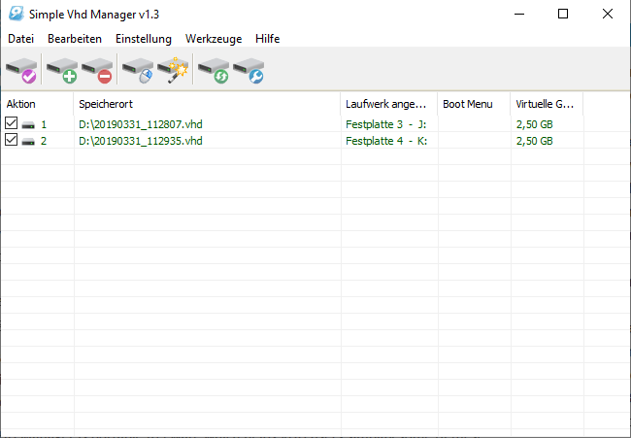
Task: Create a new VHD with the magic wand icon
Action: 173,70
